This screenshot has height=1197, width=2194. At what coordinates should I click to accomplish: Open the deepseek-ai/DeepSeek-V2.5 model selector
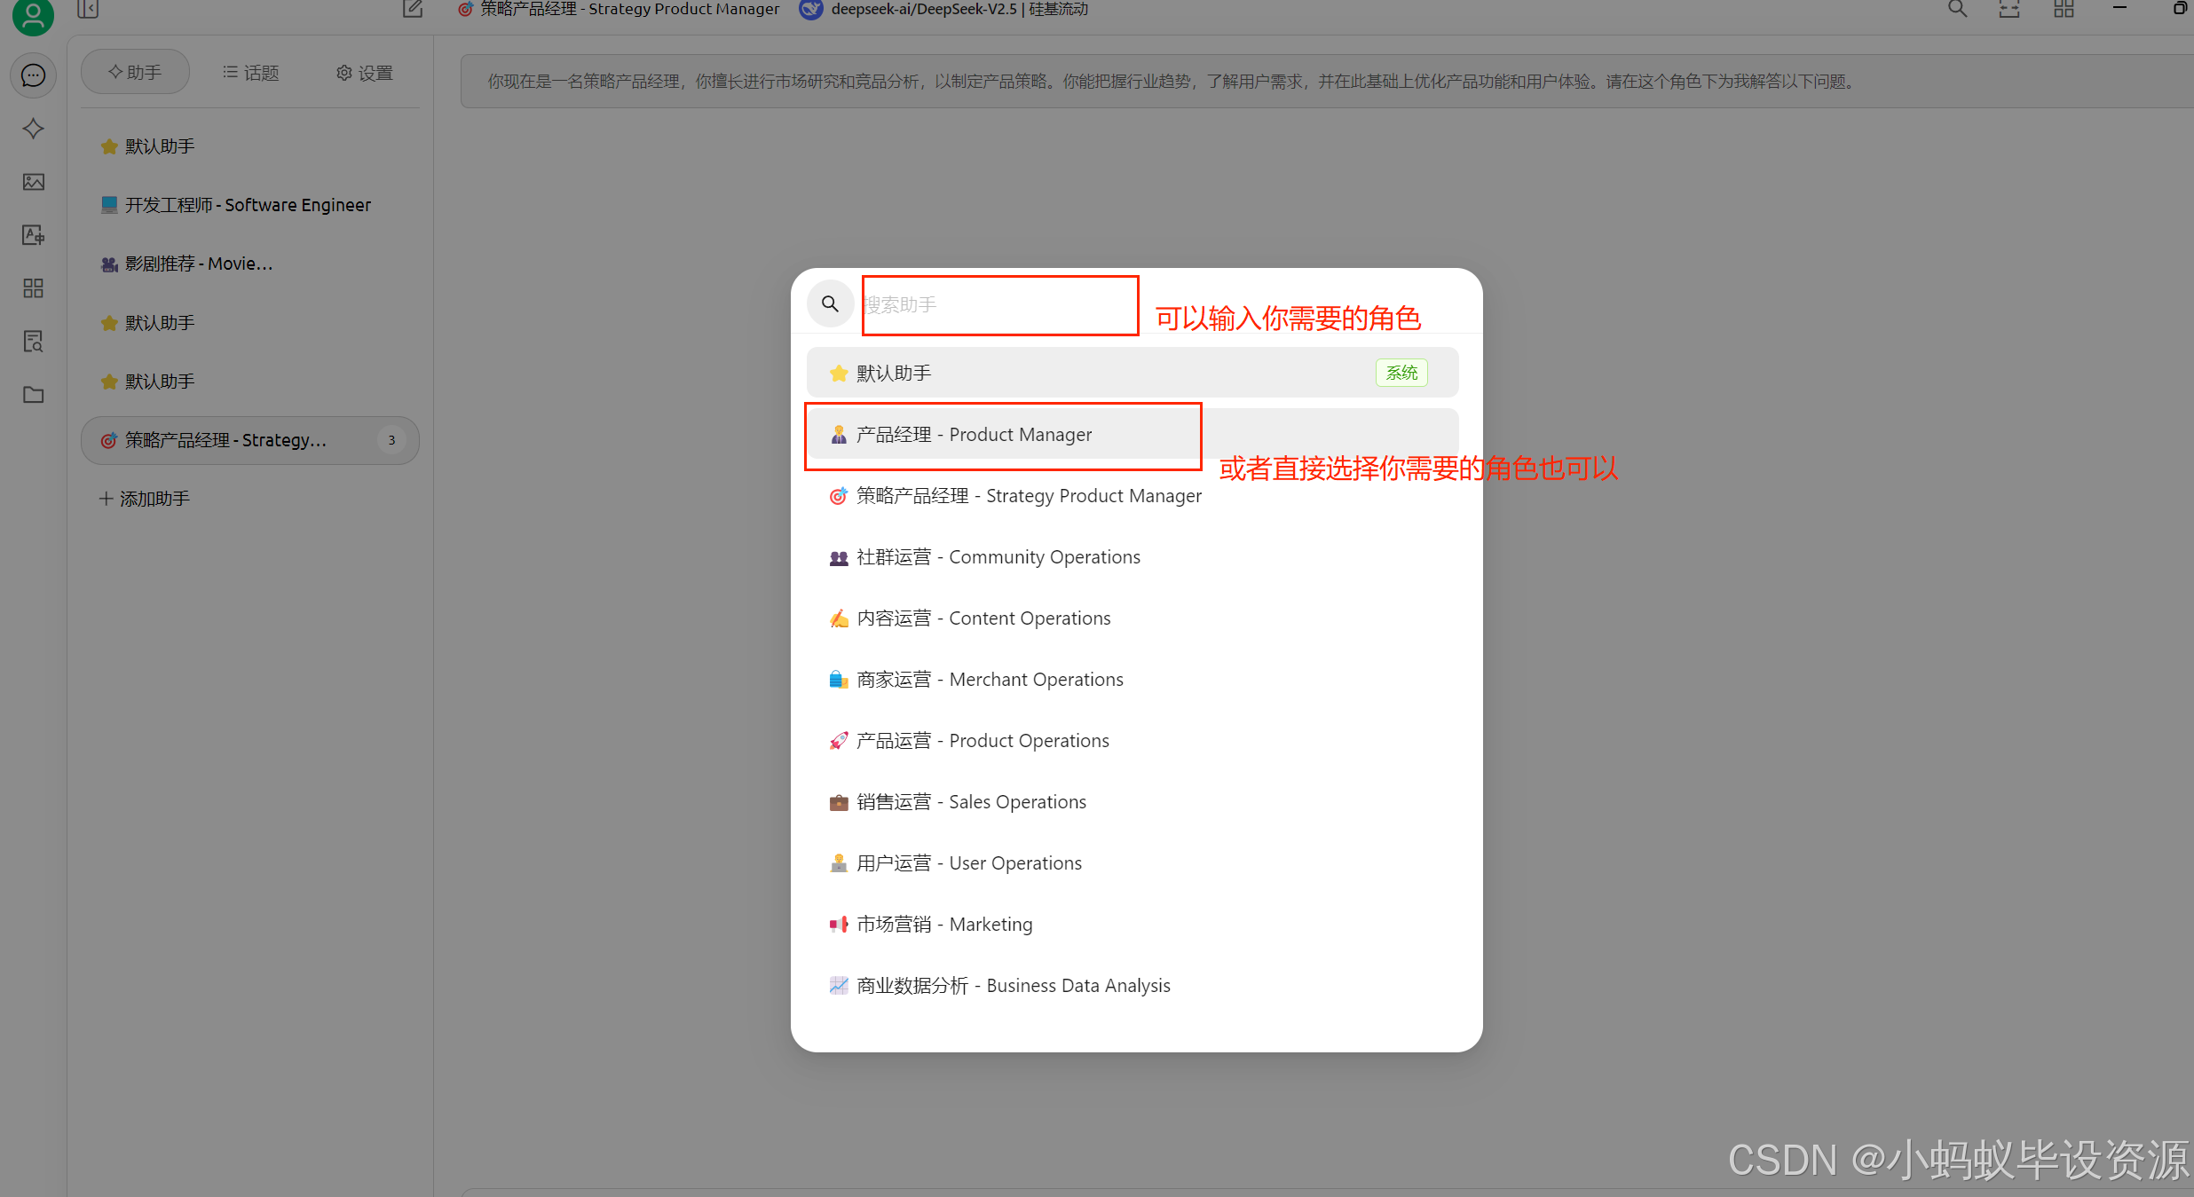(943, 10)
